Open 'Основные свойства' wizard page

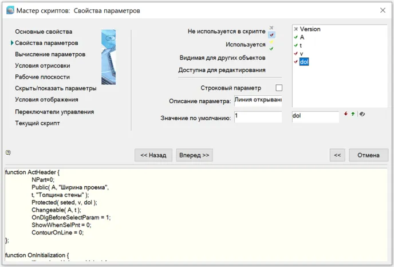(44, 32)
